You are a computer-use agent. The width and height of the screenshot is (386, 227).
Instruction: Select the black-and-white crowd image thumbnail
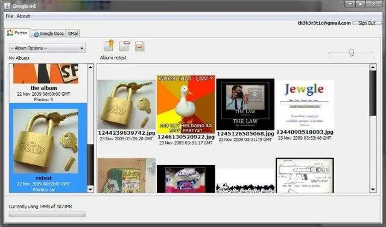point(245,181)
